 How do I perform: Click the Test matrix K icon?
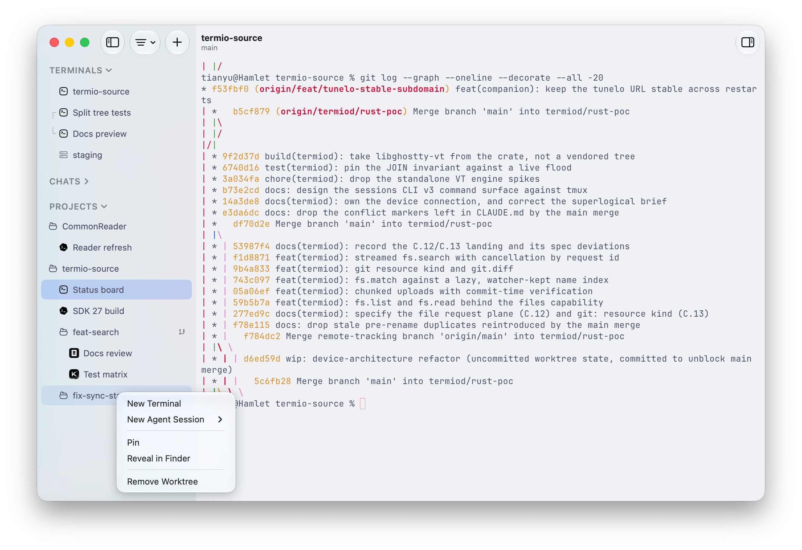point(74,374)
